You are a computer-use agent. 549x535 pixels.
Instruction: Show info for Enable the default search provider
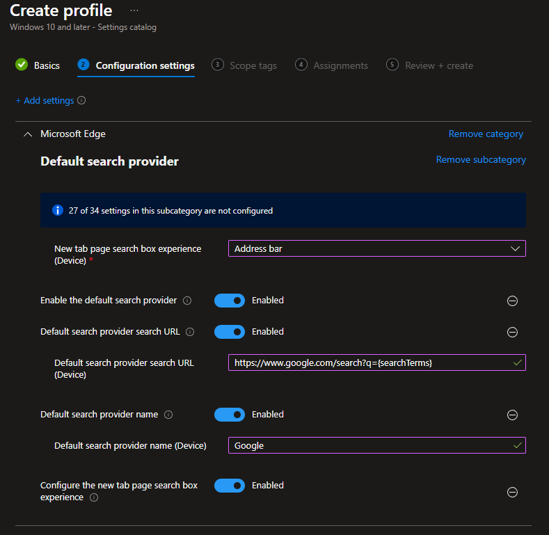click(x=187, y=301)
